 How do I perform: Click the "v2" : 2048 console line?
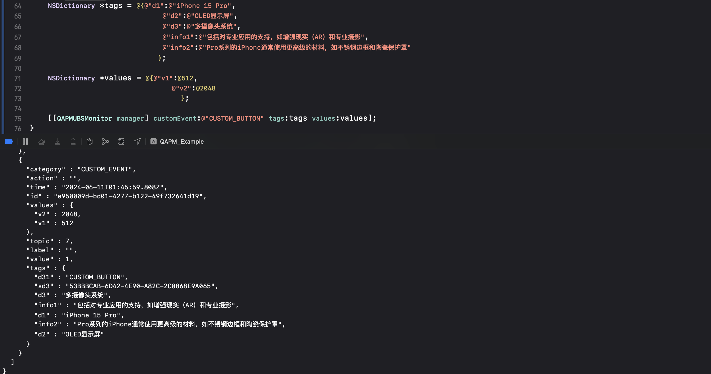pyautogui.click(x=57, y=215)
